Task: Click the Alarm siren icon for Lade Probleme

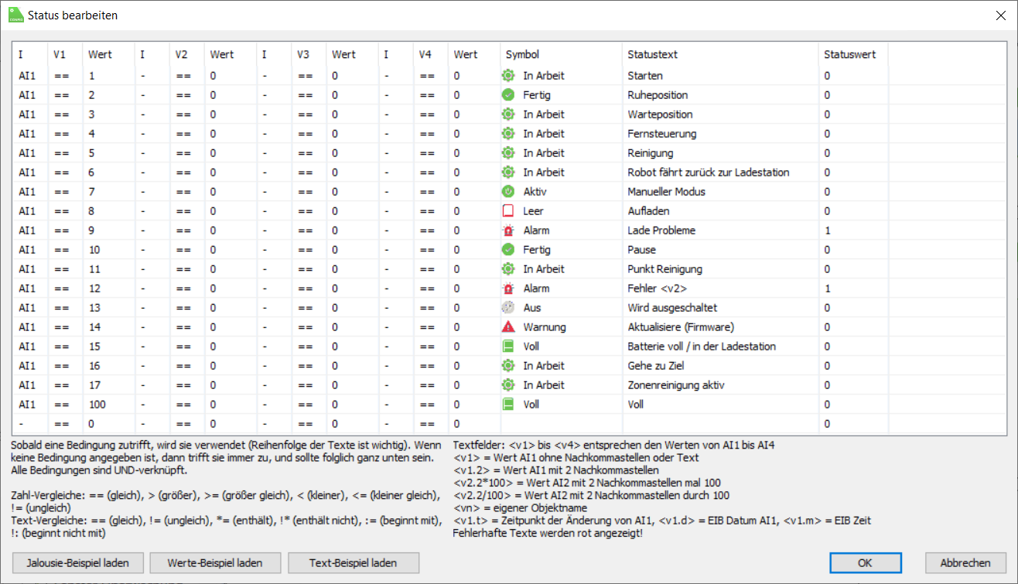Action: (508, 231)
